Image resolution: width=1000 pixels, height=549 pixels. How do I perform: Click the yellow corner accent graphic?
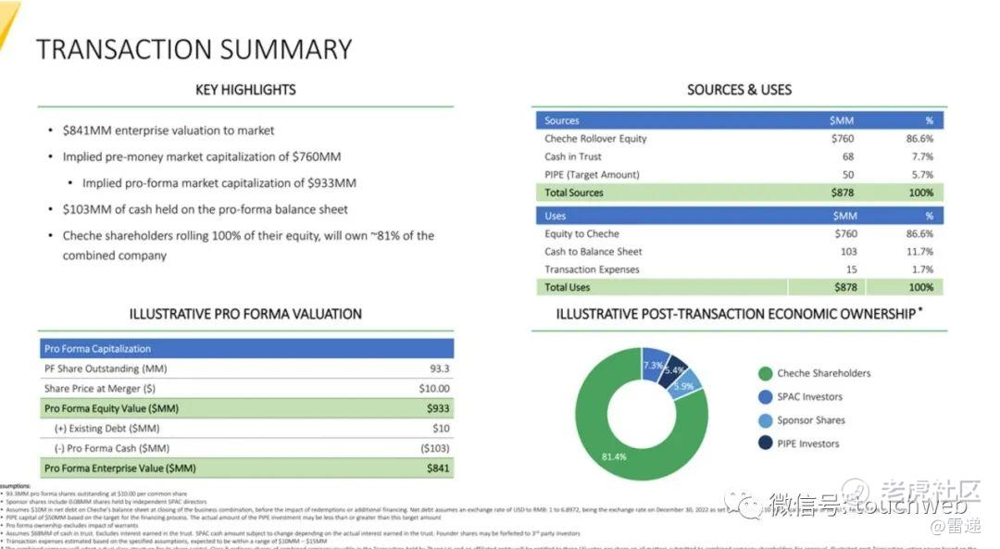pyautogui.click(x=7, y=22)
